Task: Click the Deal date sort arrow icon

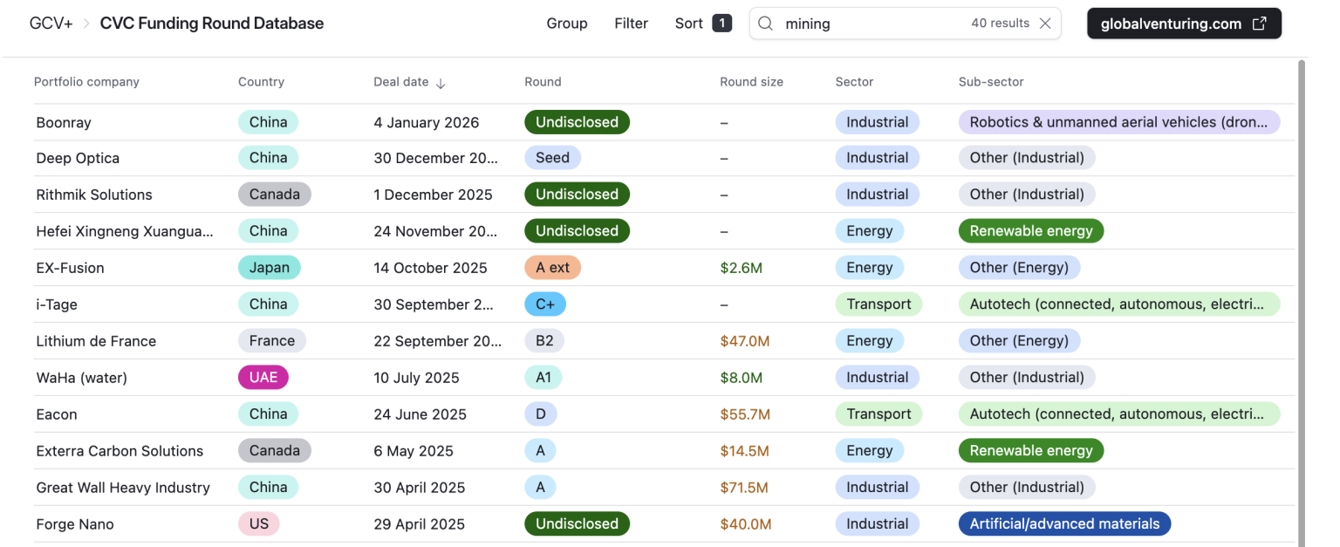Action: coord(441,83)
